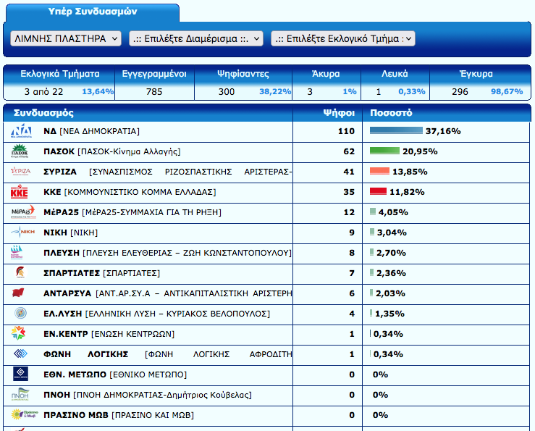Click the ΣΠΑΡΤΙΑΤΕΣ helmet icon

(x=20, y=273)
